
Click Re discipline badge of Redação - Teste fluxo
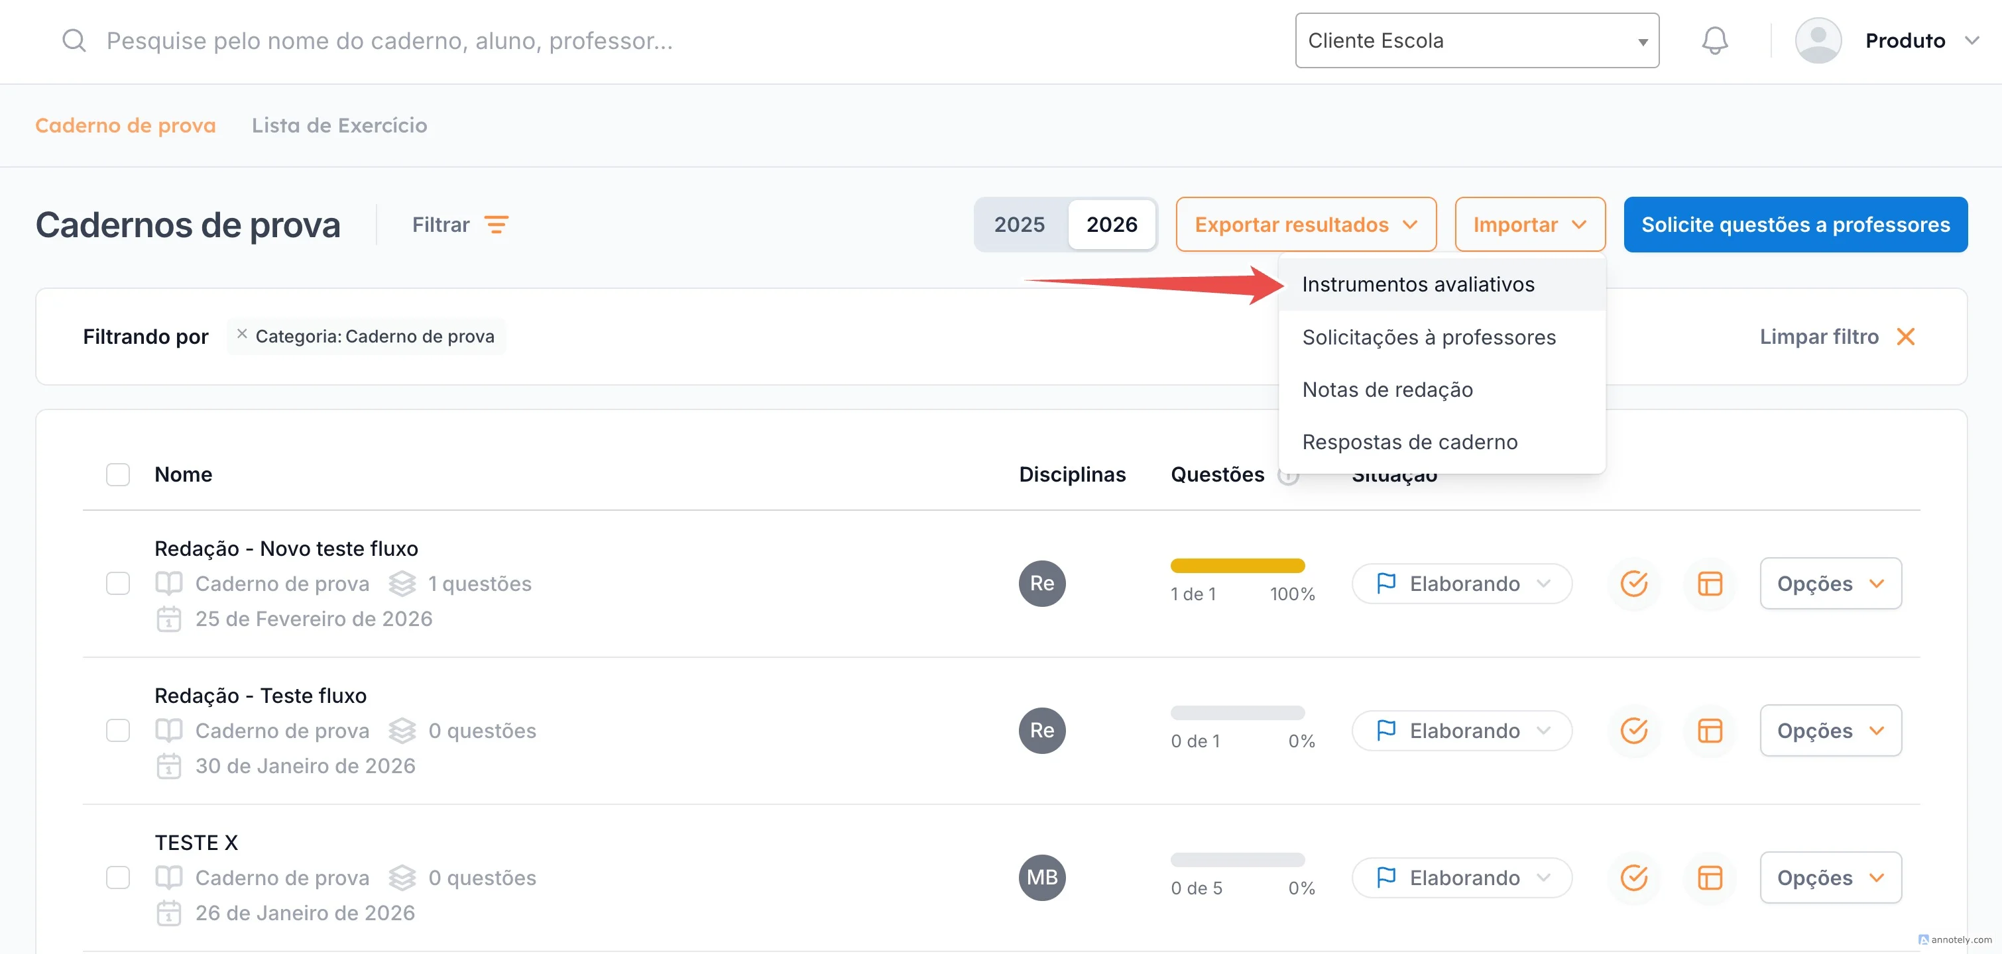[x=1041, y=730]
